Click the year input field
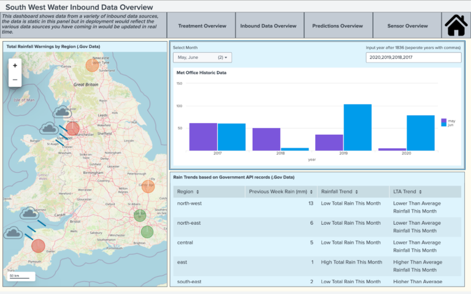The image size is (471, 294). pos(413,58)
